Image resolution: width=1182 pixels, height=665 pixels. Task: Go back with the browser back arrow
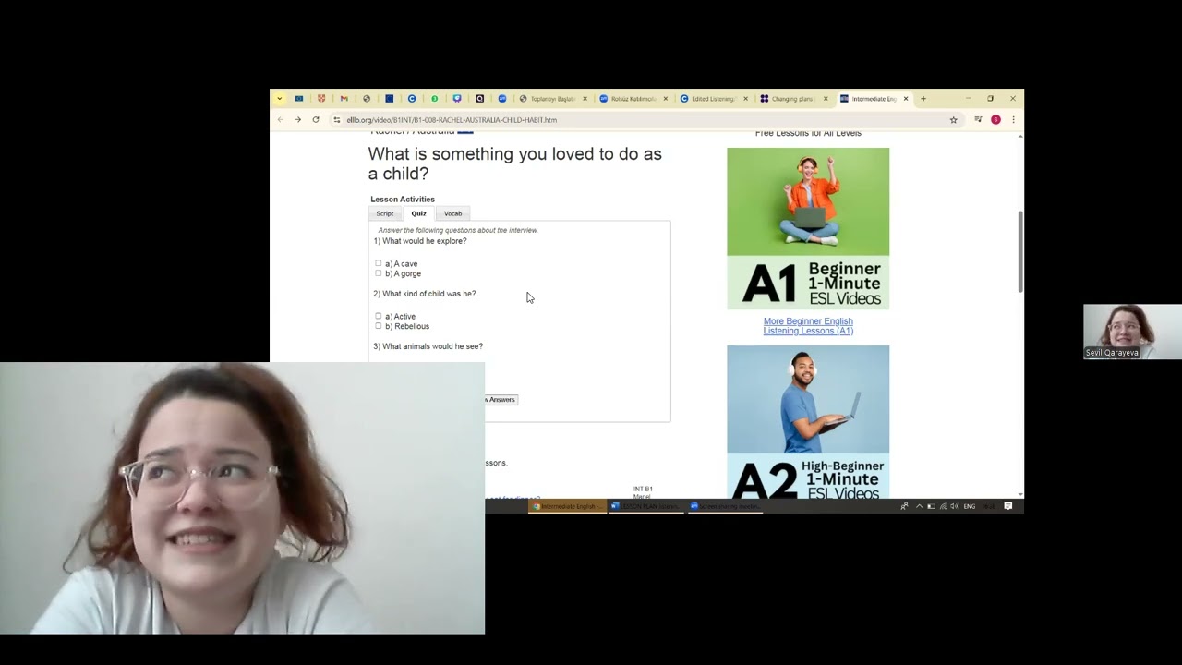coord(280,120)
